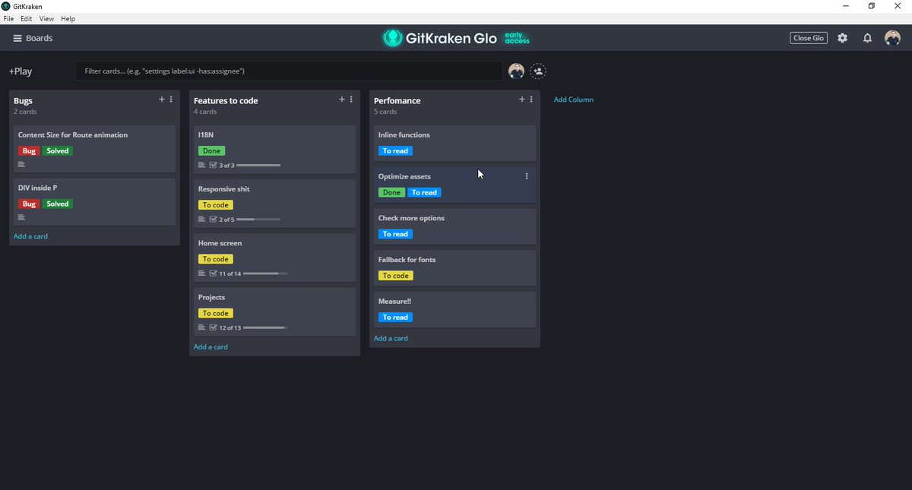Open the notifications bell
The width and height of the screenshot is (912, 490).
pyautogui.click(x=867, y=37)
